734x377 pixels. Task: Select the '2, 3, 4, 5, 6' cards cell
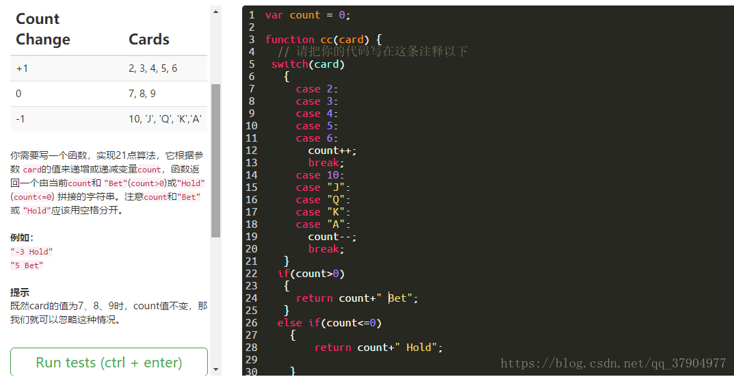153,68
